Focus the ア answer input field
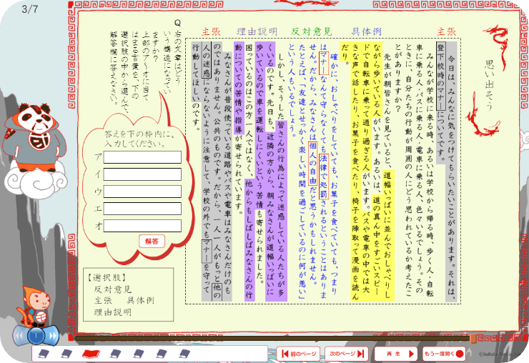Screen dimensions: 529x363 pyautogui.click(x=142, y=156)
